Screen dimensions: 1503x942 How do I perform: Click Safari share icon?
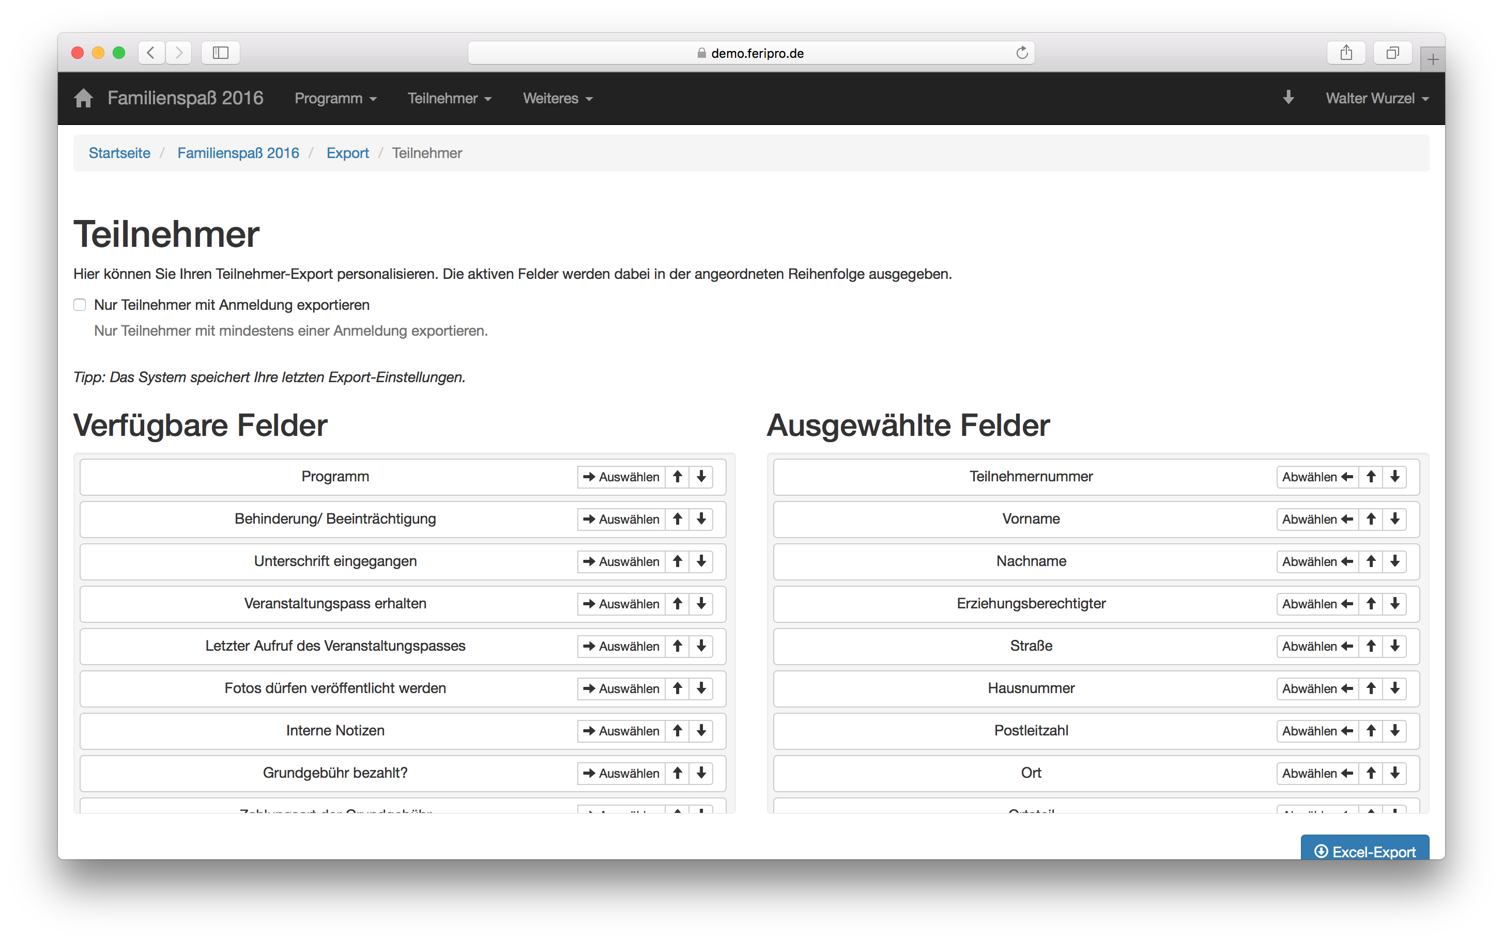coord(1346,53)
